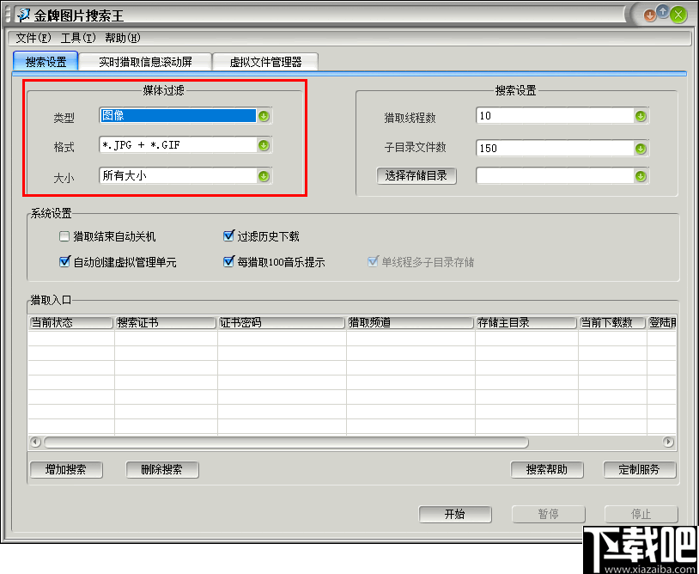Open the 文件(F) menu
Viewport: 699px width, 574px height.
(33, 39)
